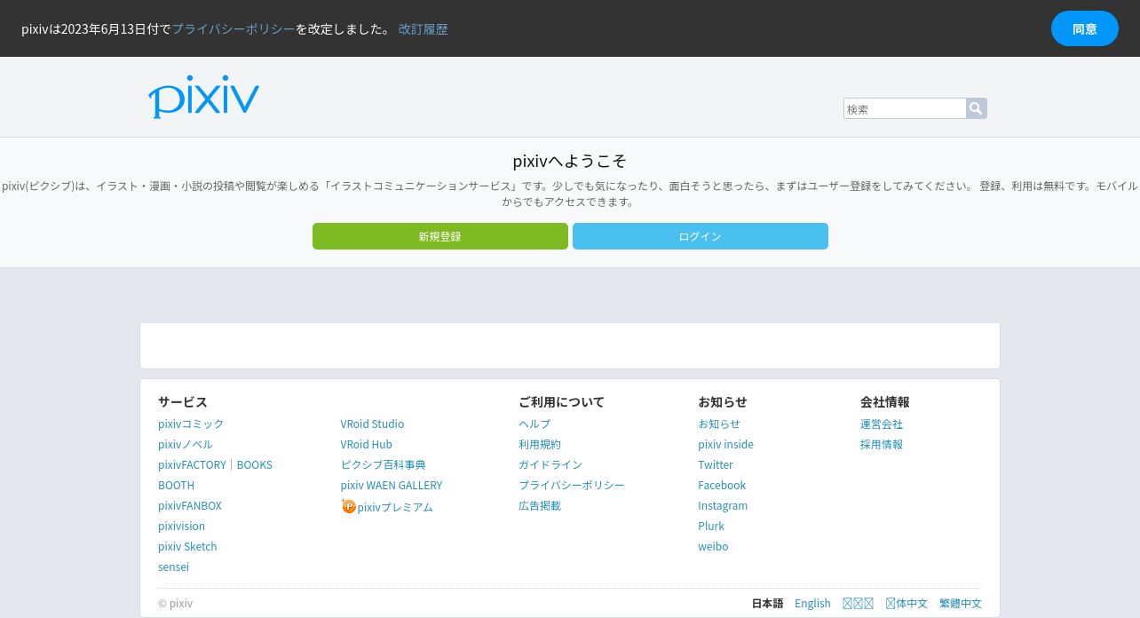Click the © pixiv copyright text
The width and height of the screenshot is (1140, 618).
pos(175,603)
